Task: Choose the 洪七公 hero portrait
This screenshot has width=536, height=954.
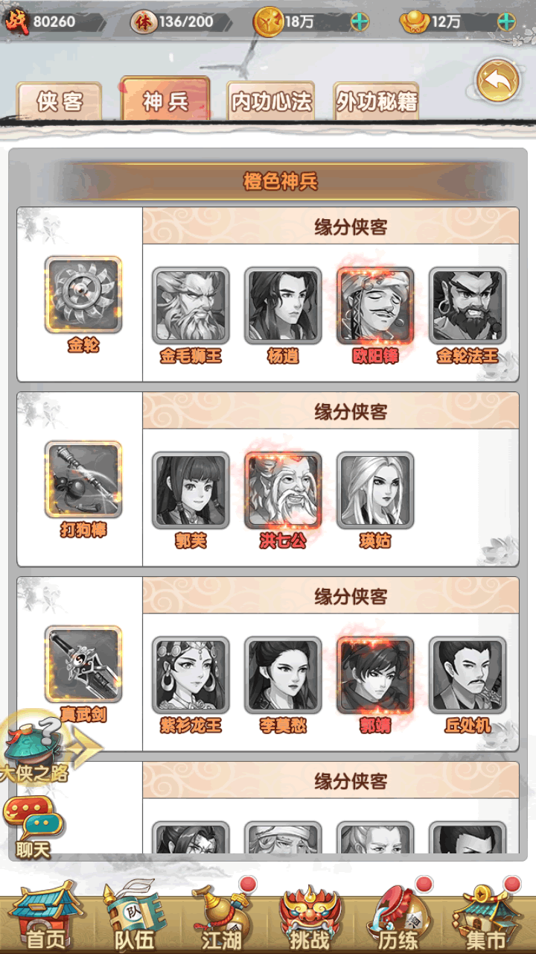Action: pyautogui.click(x=283, y=490)
